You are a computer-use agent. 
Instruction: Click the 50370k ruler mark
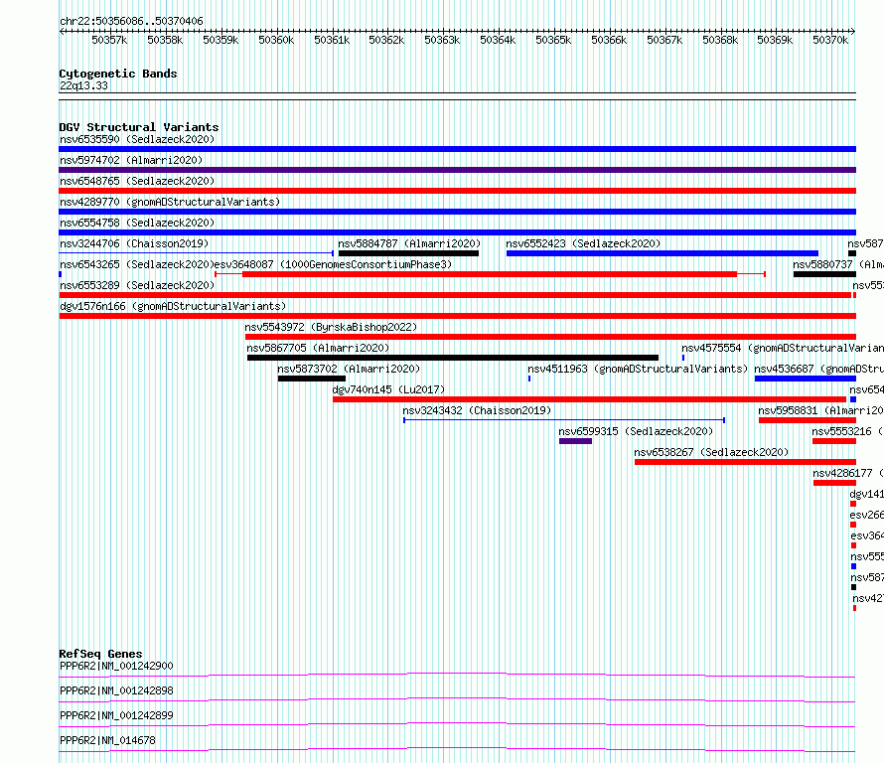830,40
